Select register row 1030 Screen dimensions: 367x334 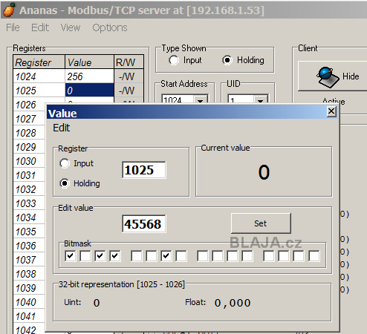30,161
